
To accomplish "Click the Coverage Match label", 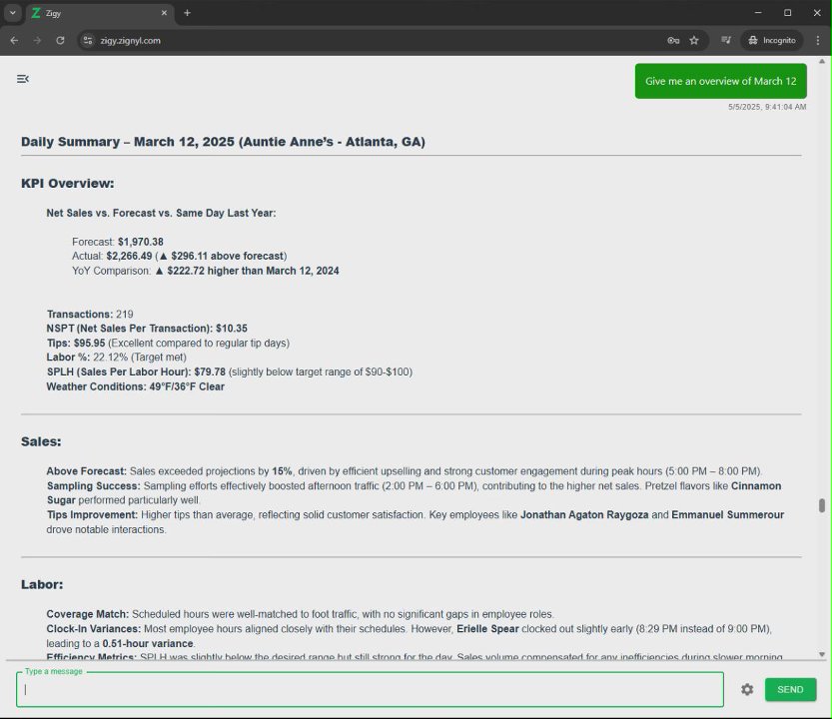I will (88, 614).
